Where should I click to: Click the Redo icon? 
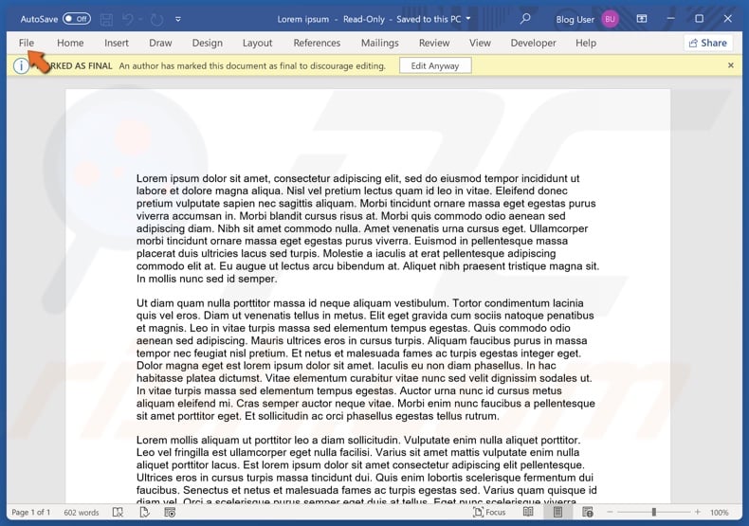[x=156, y=19]
